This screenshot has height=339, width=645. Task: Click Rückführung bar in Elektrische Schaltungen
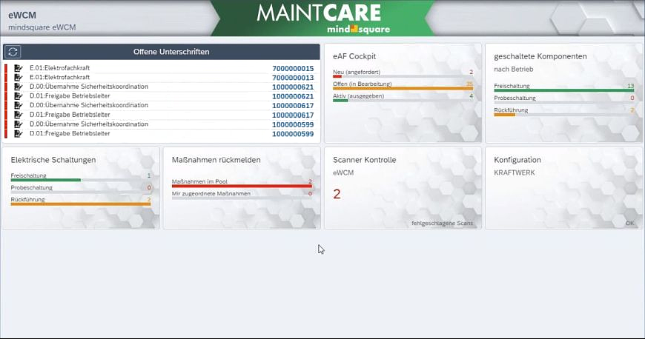tap(81, 204)
